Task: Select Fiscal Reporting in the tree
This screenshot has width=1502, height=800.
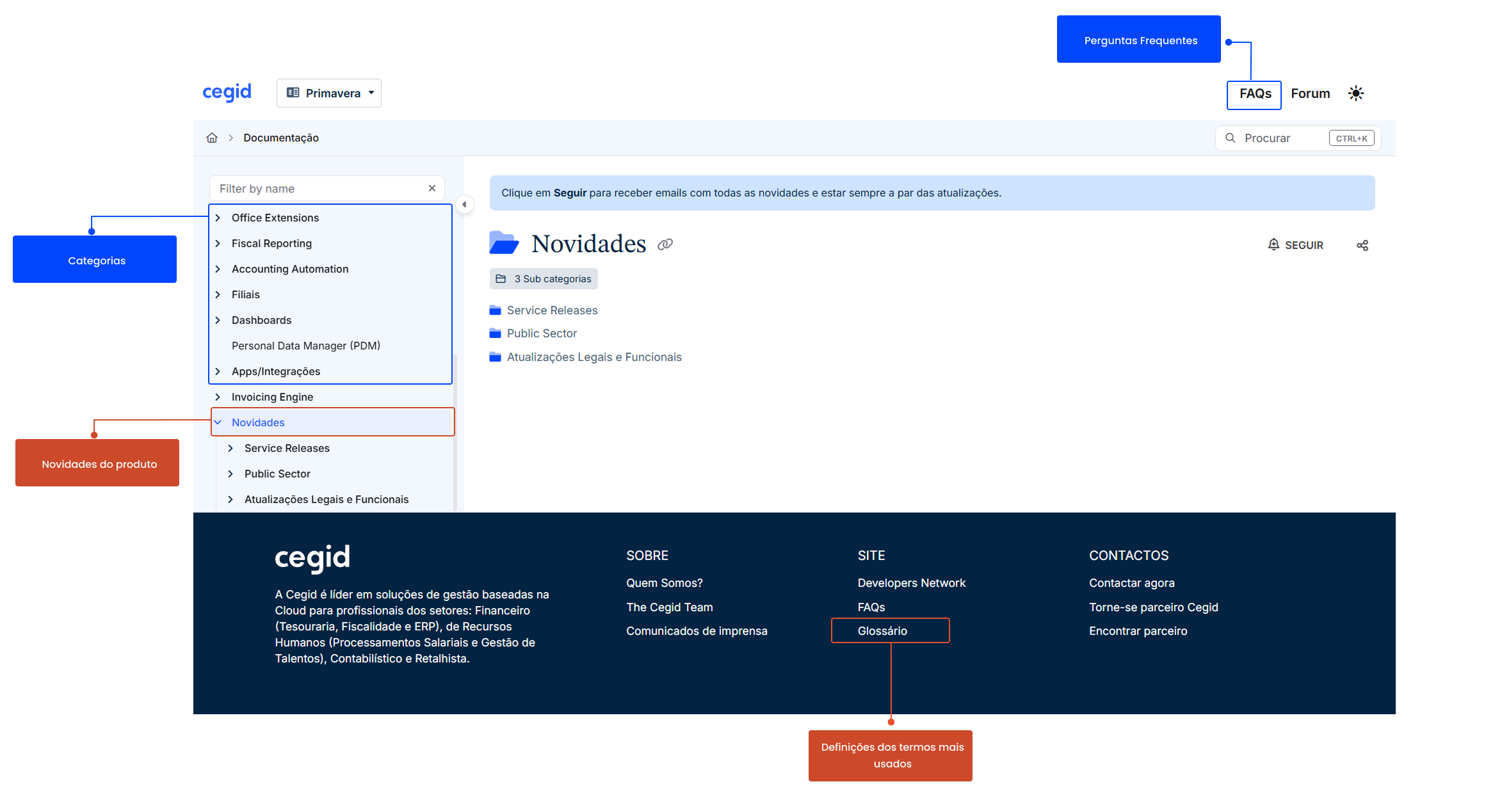Action: (x=271, y=243)
